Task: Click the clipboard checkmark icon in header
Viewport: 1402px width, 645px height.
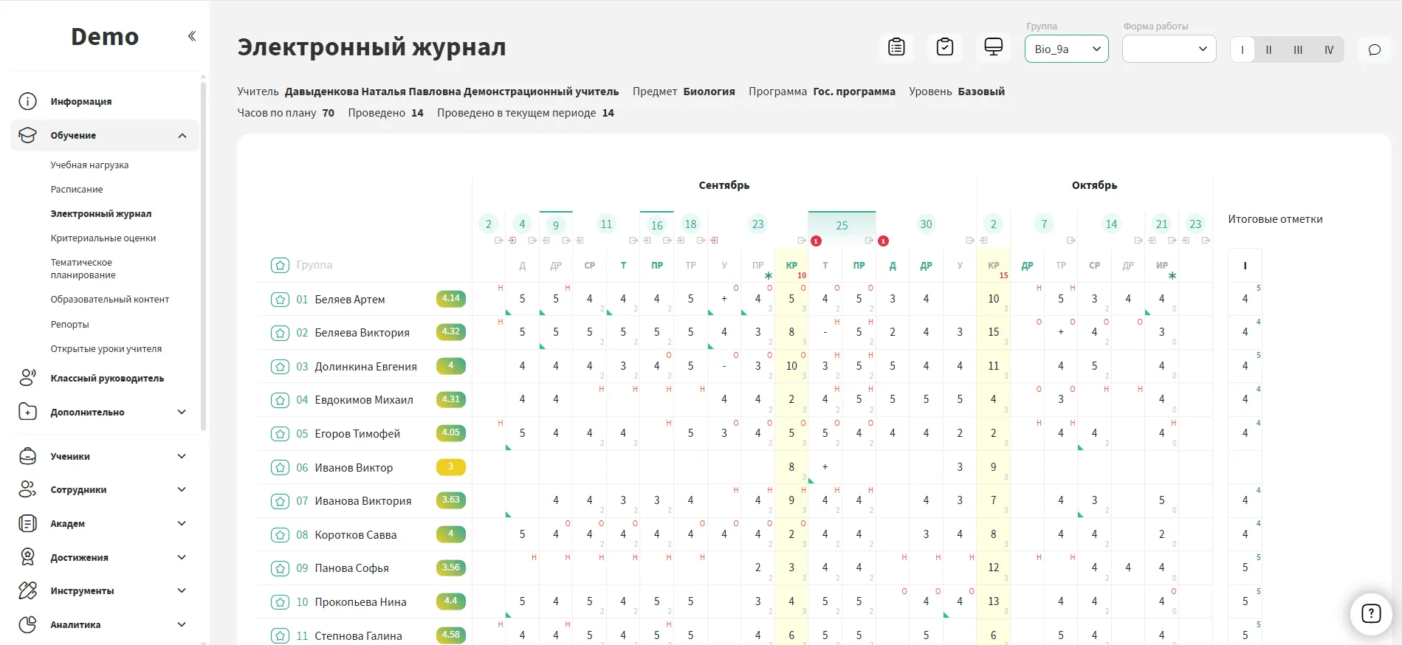Action: coord(944,47)
